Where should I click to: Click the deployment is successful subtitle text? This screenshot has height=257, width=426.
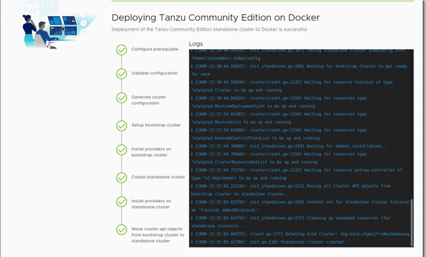click(x=210, y=30)
